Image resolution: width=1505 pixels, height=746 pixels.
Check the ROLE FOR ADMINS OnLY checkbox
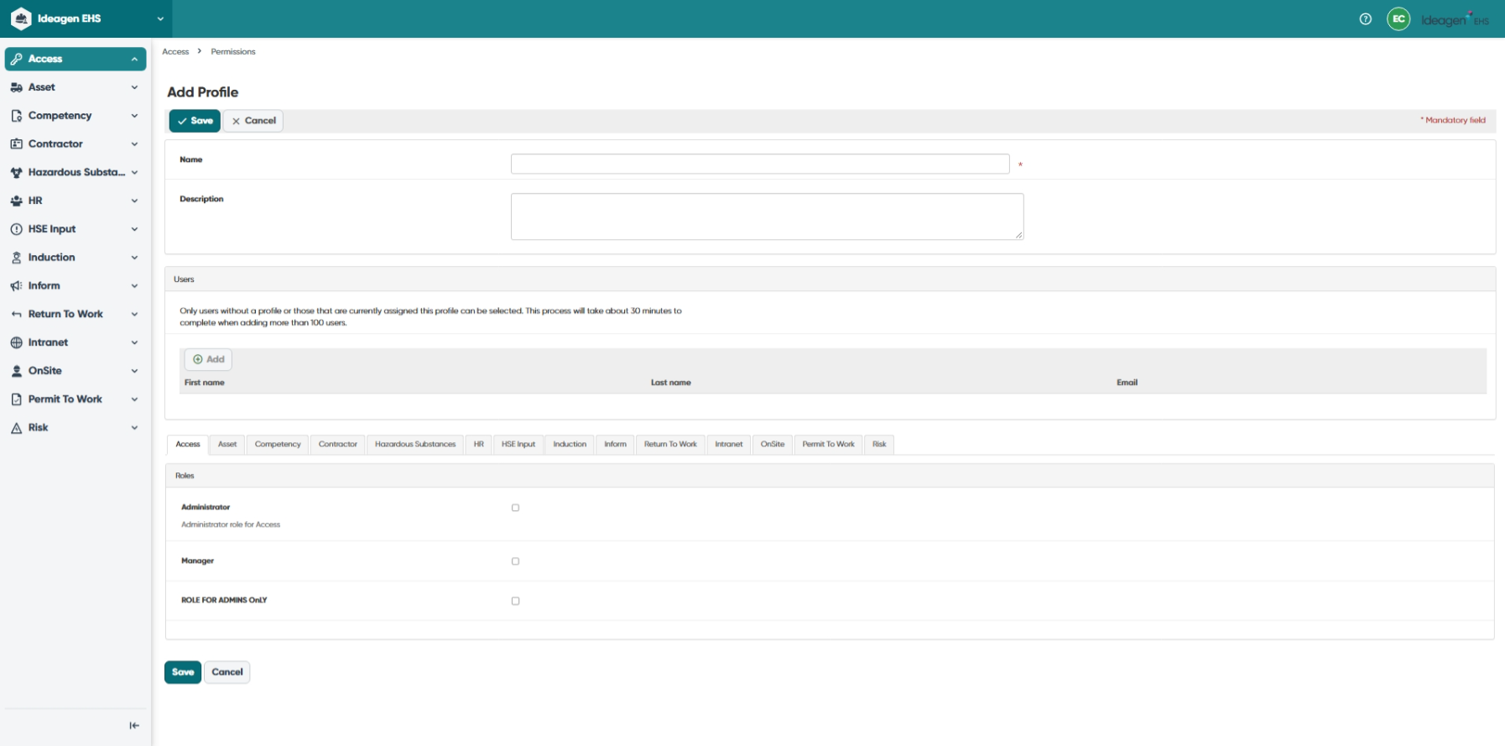pos(515,601)
